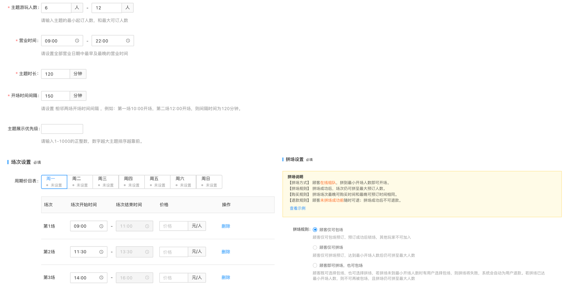Screen dimensions: 566x285
Task: Click 周期价目表 label
Action: point(26,181)
